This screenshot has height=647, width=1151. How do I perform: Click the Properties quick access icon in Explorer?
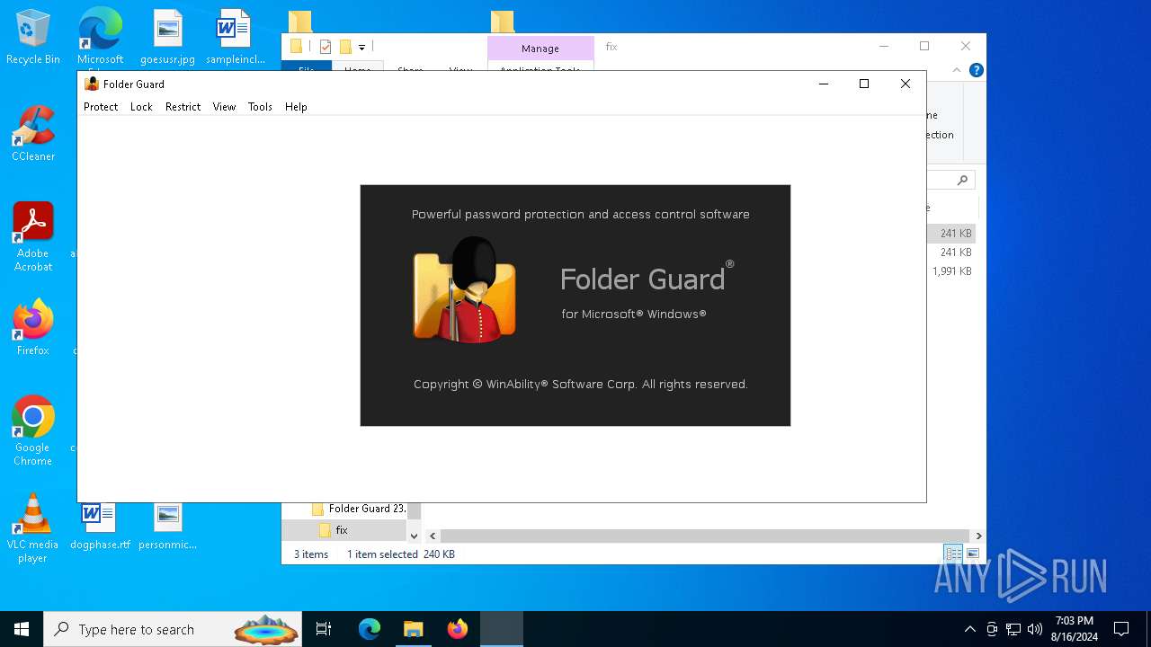point(326,47)
